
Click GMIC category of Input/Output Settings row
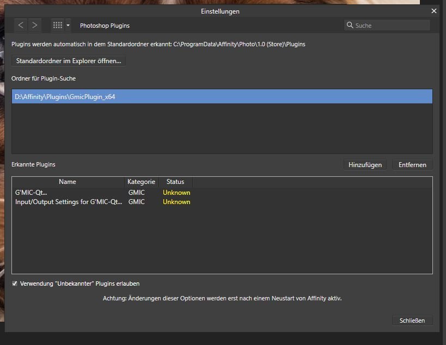[x=137, y=202]
